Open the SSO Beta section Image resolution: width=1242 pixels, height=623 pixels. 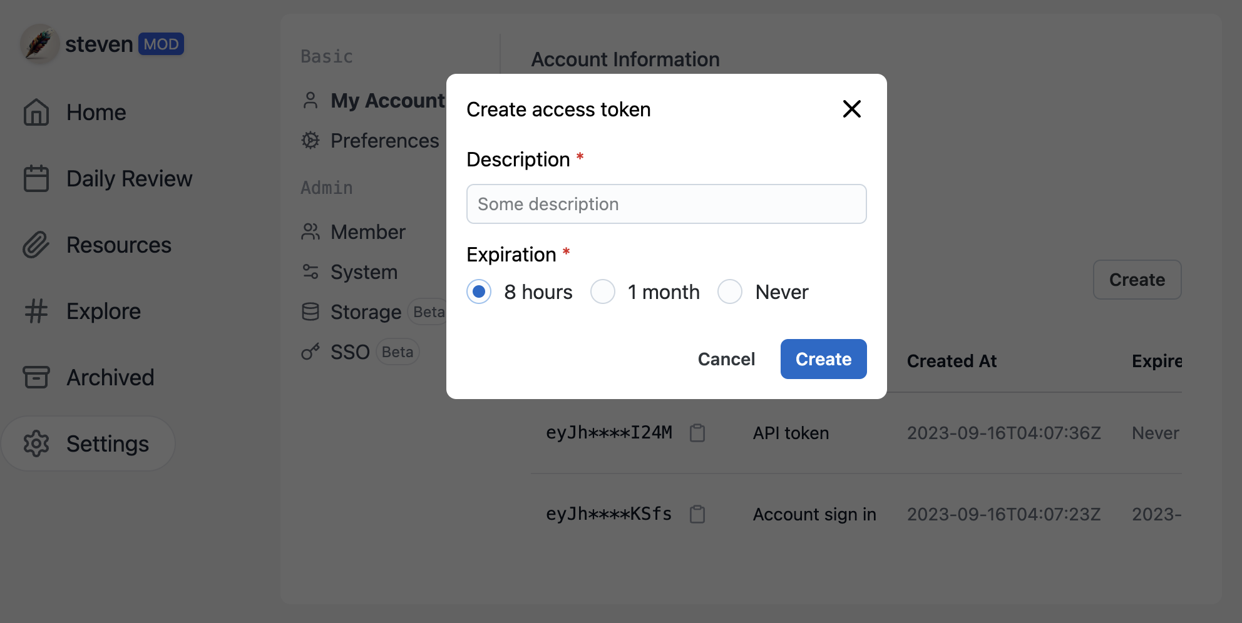pos(350,352)
